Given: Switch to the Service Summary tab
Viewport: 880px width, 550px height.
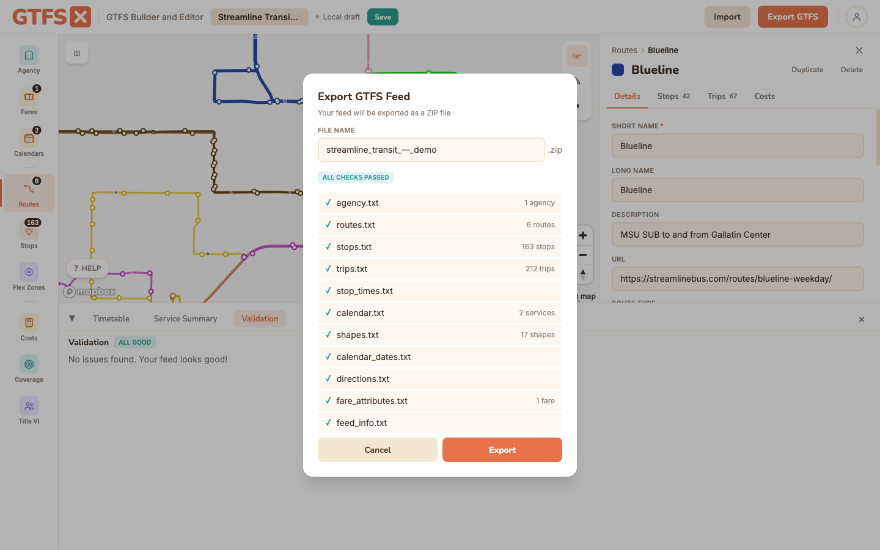Looking at the screenshot, I should [186, 318].
